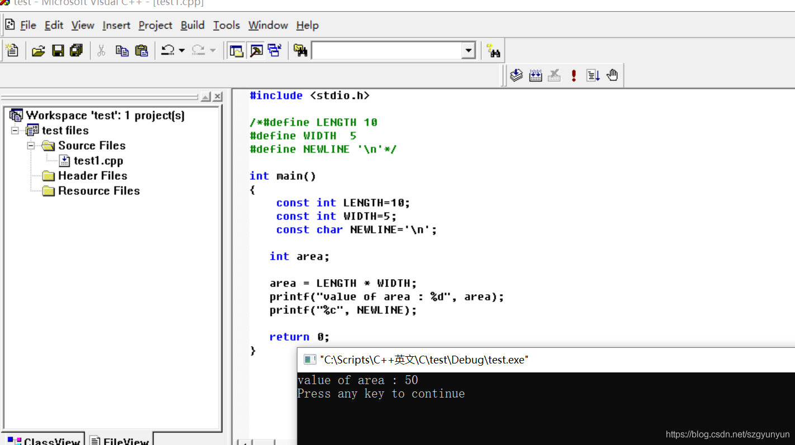Click the 'int main()' code line
Screen dimensions: 795x445
coord(283,176)
